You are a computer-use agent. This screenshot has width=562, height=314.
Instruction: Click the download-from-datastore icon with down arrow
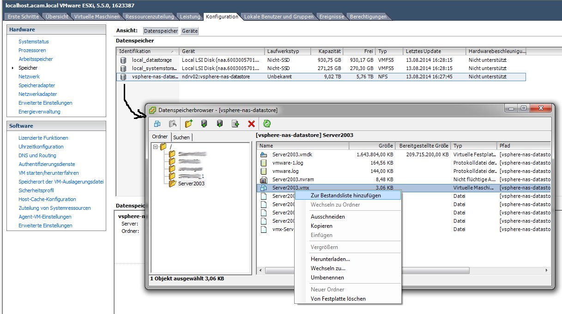pyautogui.click(x=220, y=124)
